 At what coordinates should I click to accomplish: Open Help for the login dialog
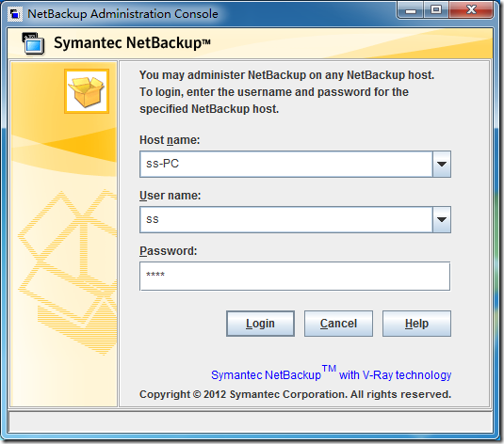click(416, 324)
